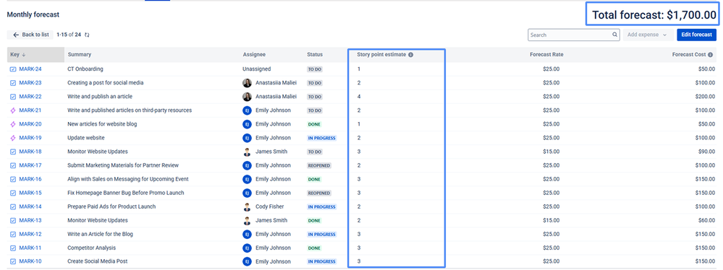
Task: Open issue link MARK-21
Action: pos(30,110)
